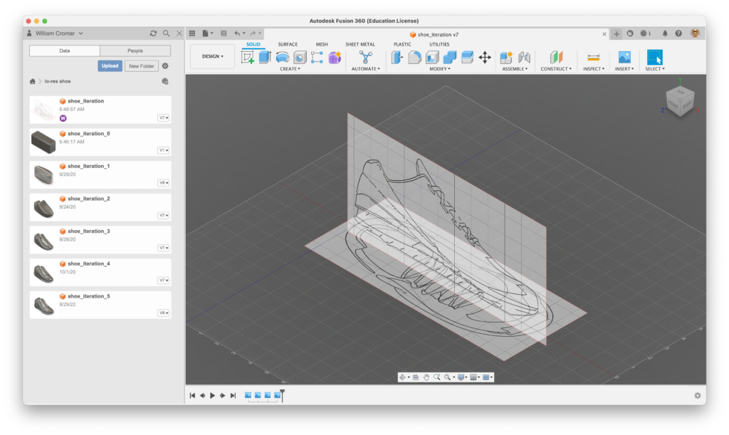Toggle the data panel grid icon
The width and height of the screenshot is (729, 435).
click(192, 33)
